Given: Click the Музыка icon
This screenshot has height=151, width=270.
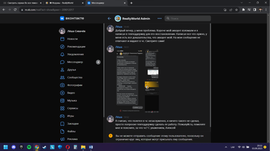Looking at the screenshot, I should [x=62, y=101].
